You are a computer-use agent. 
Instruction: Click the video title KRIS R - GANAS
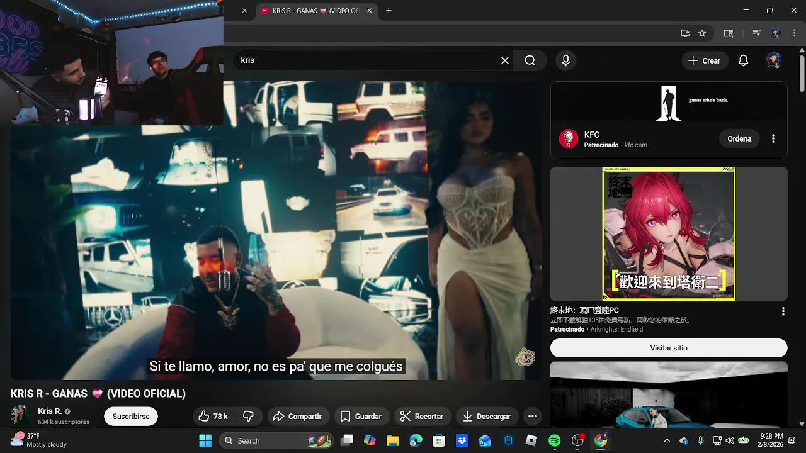click(98, 394)
